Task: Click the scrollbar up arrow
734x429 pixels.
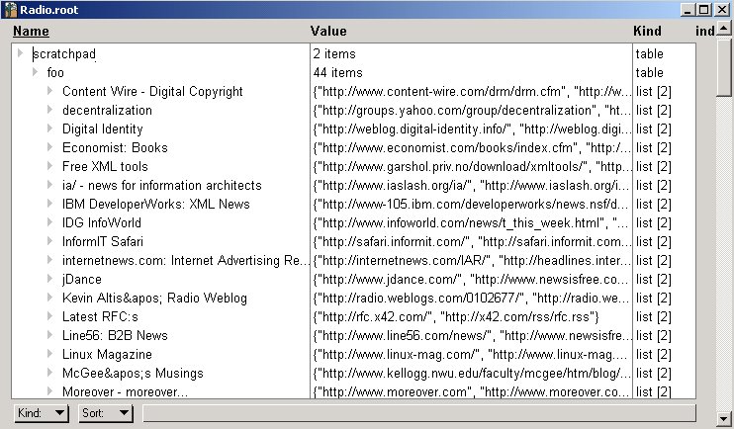Action: (x=724, y=29)
